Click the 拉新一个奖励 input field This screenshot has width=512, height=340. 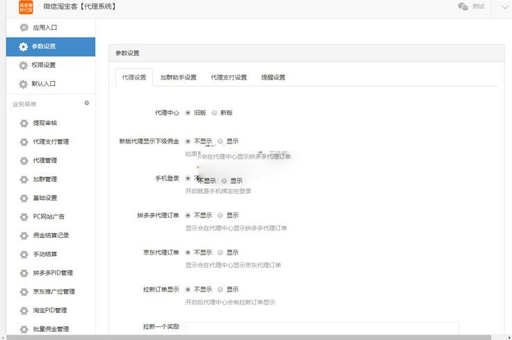tap(322, 328)
